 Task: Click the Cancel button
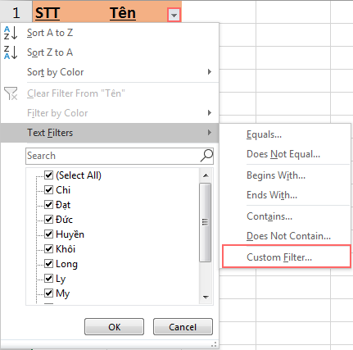coord(183,327)
